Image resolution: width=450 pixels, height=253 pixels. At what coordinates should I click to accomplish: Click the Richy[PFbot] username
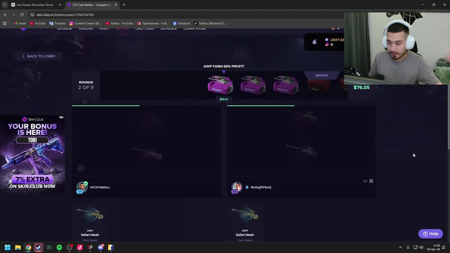point(261,187)
